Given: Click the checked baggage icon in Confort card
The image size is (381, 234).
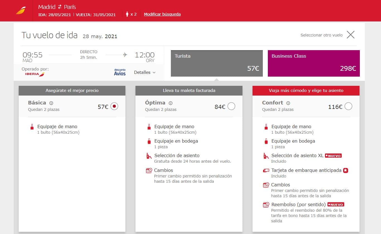Looking at the screenshot, I should pos(266,142).
